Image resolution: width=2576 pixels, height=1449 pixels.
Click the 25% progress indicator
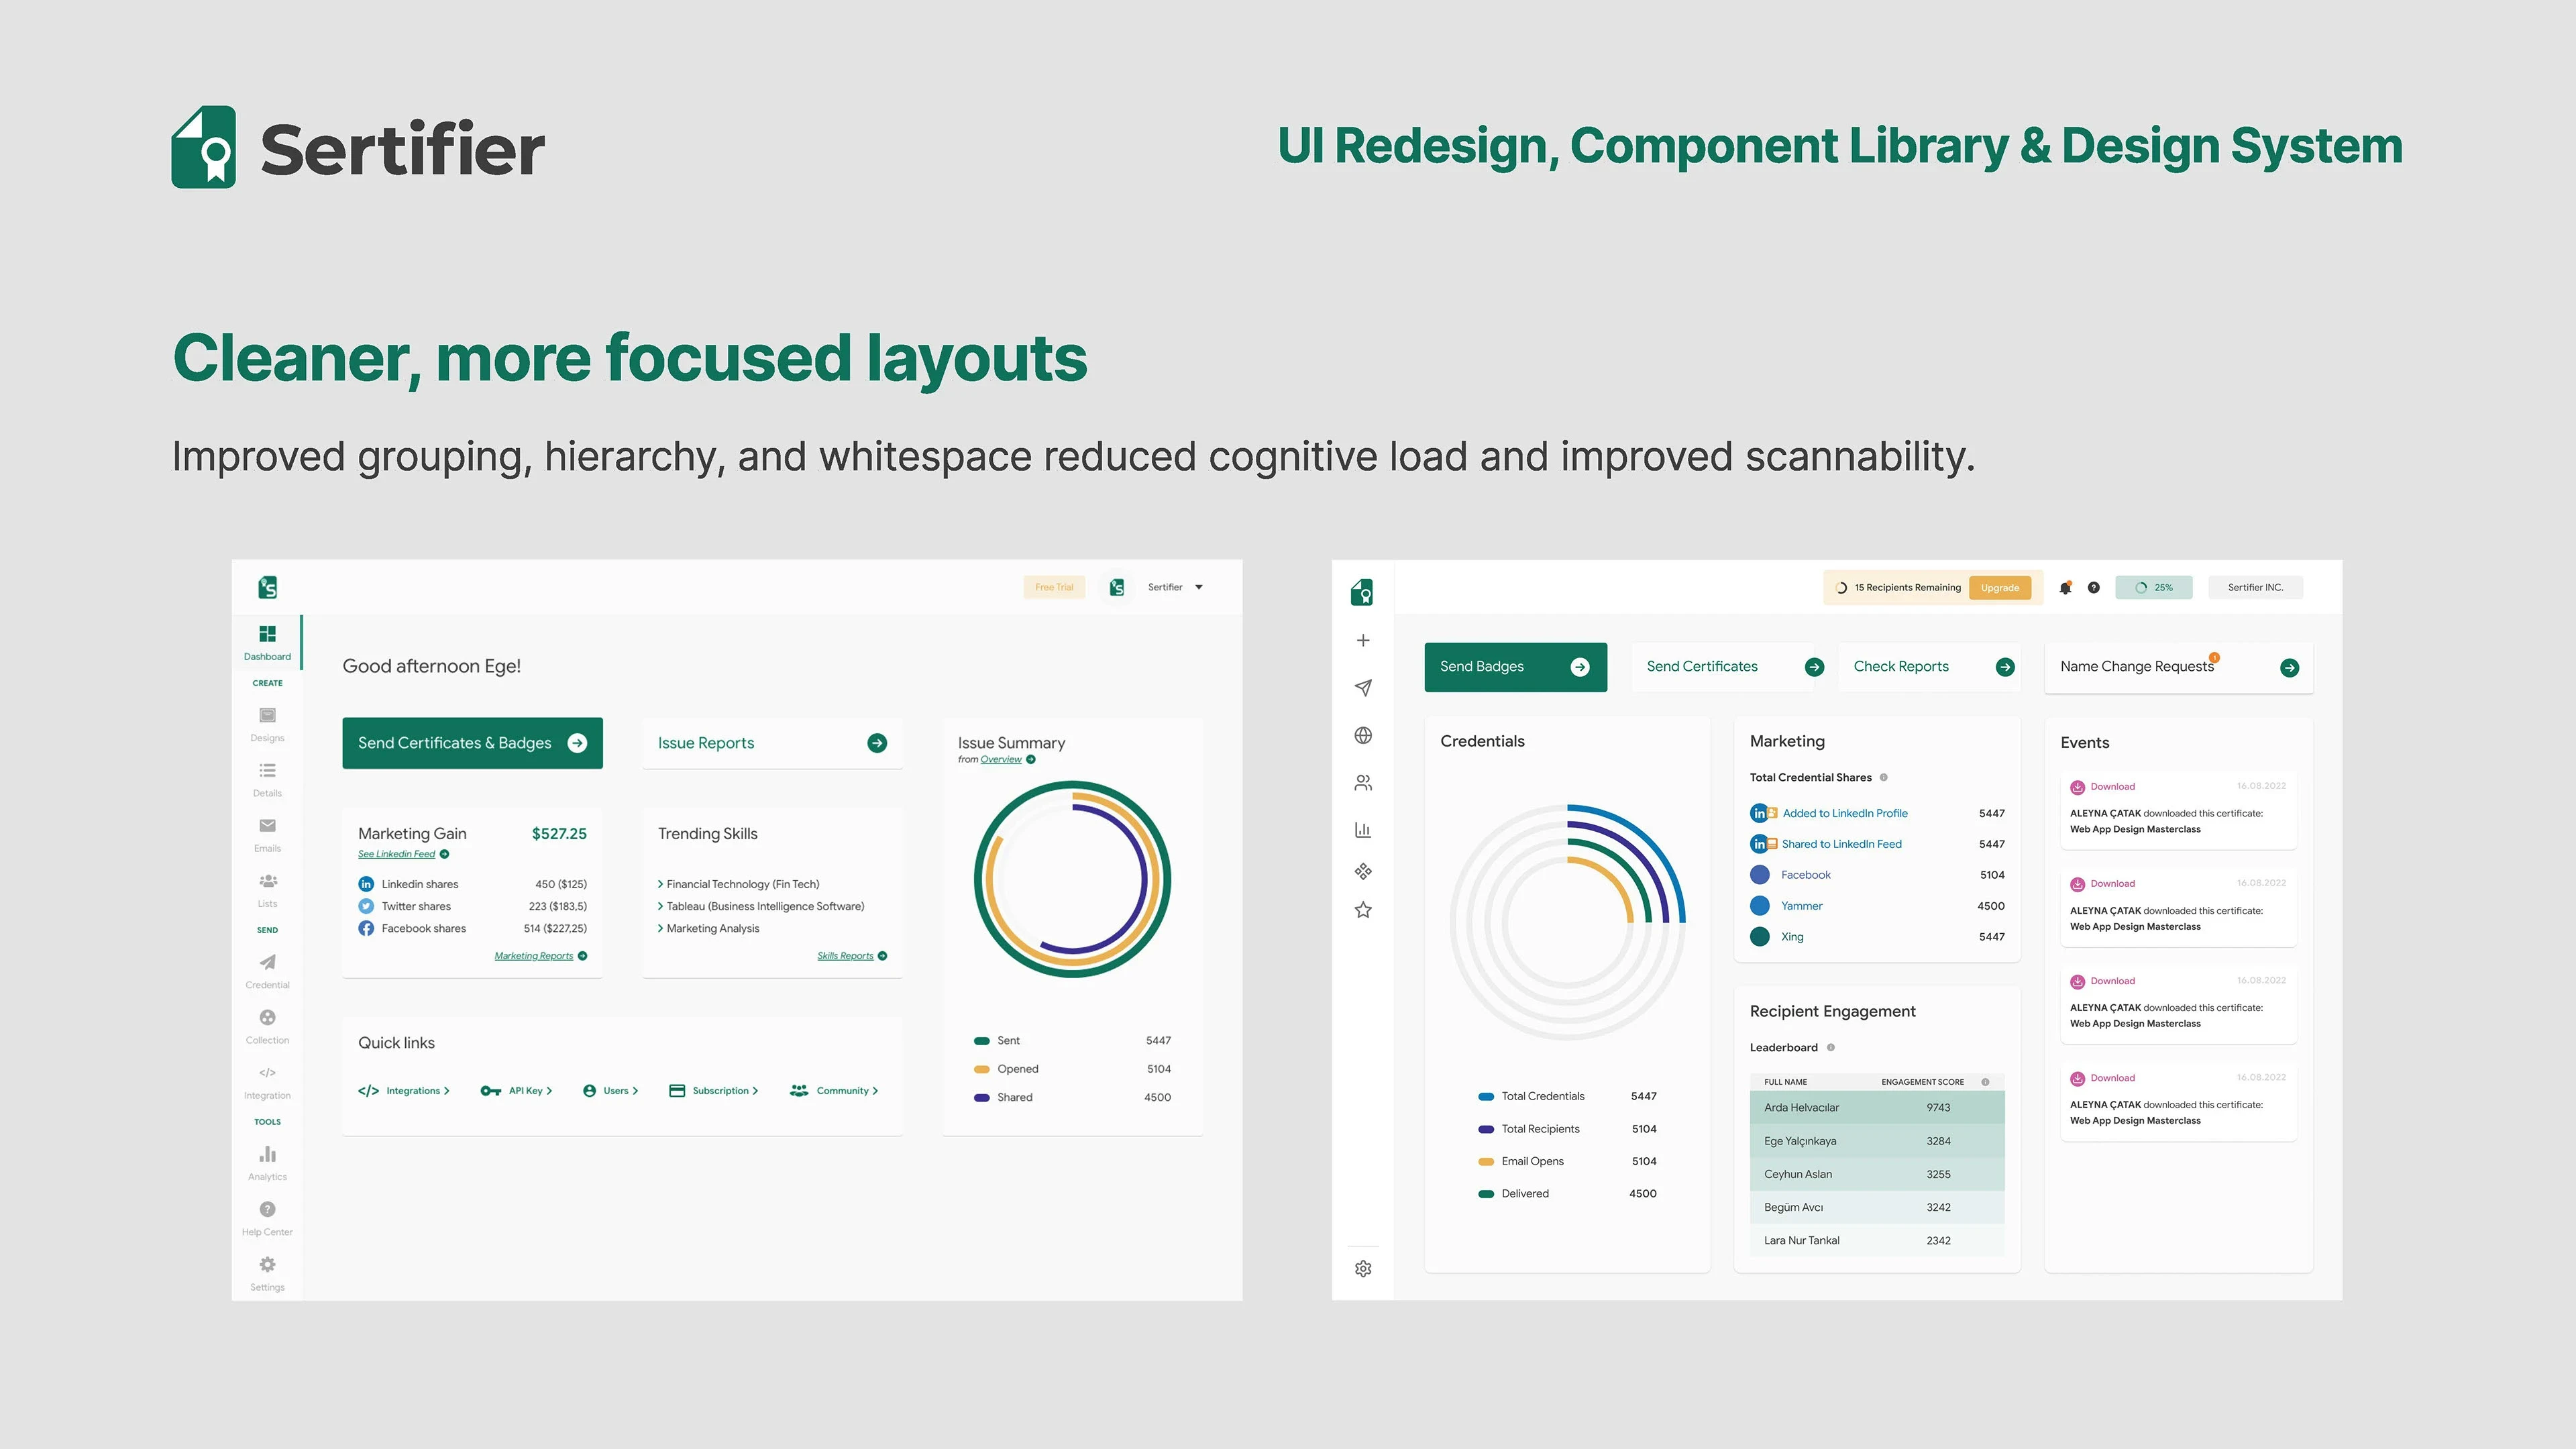2153,588
